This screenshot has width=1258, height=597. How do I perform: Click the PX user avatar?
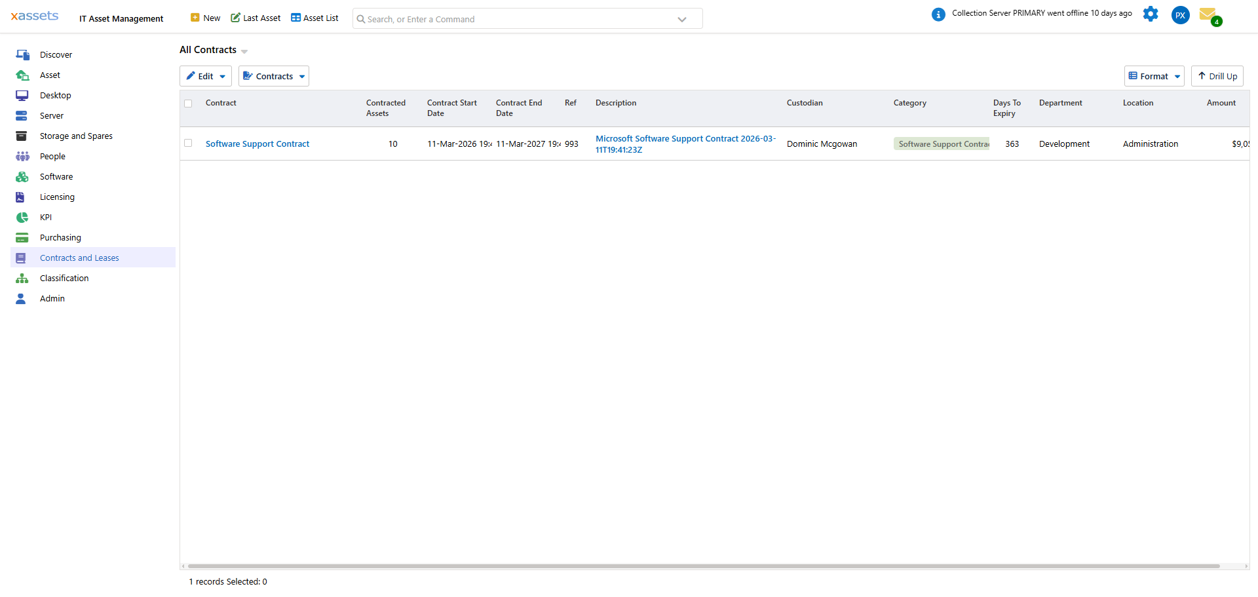pyautogui.click(x=1180, y=15)
